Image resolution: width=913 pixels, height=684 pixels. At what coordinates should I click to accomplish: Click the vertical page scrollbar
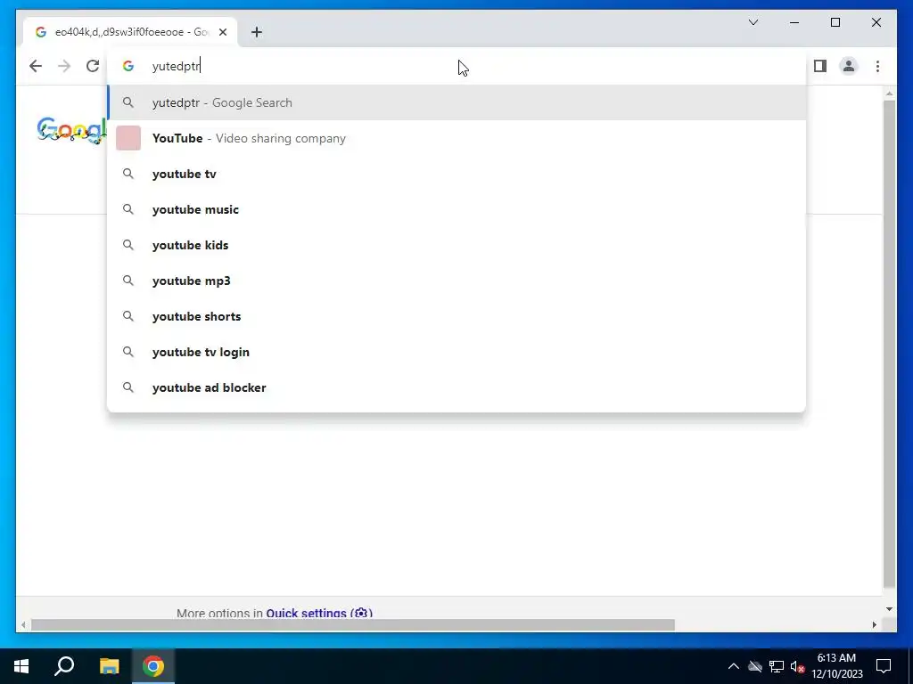click(x=889, y=345)
